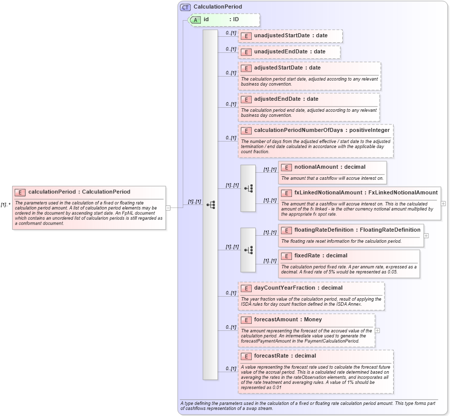This screenshot has width=450, height=416.
Task: Select the dayCountYearFraction element
Action: tap(282, 288)
